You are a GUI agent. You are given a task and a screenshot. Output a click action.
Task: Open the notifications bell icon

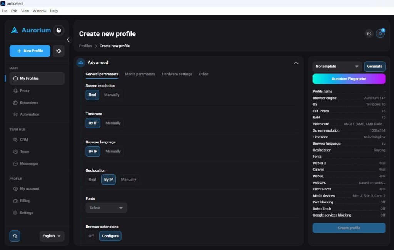[380, 33]
